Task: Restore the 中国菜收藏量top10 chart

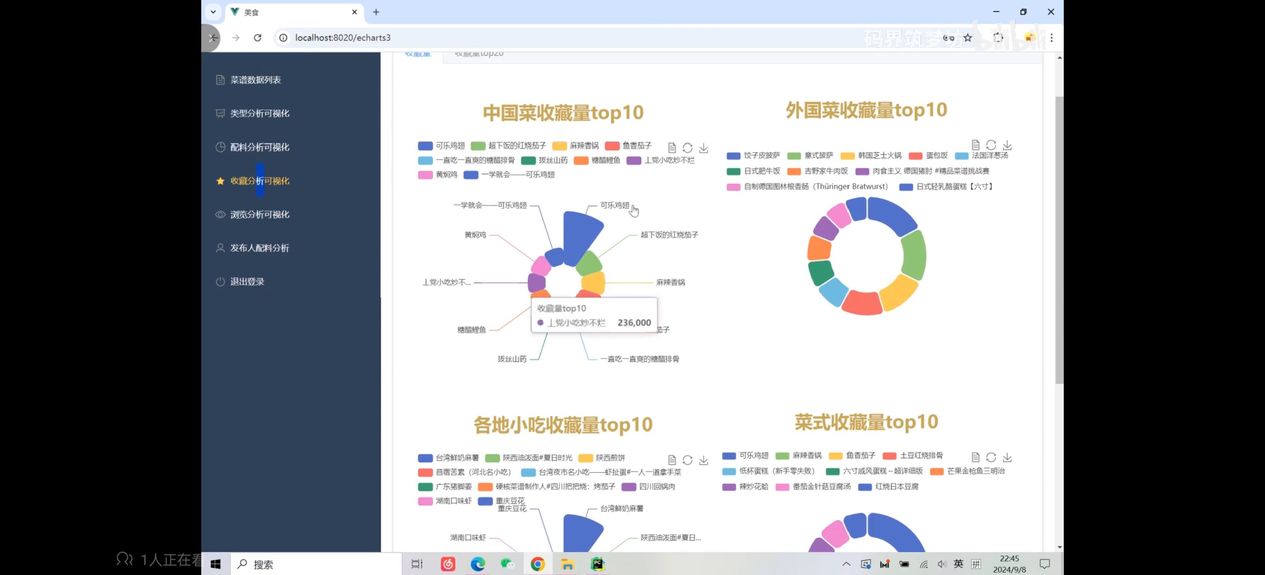Action: tap(688, 148)
